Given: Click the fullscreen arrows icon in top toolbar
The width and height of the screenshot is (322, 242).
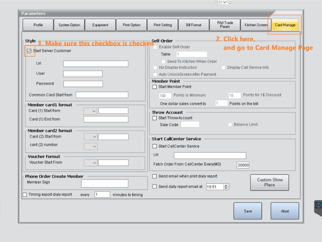Looking at the screenshot, I should click(221, 2).
